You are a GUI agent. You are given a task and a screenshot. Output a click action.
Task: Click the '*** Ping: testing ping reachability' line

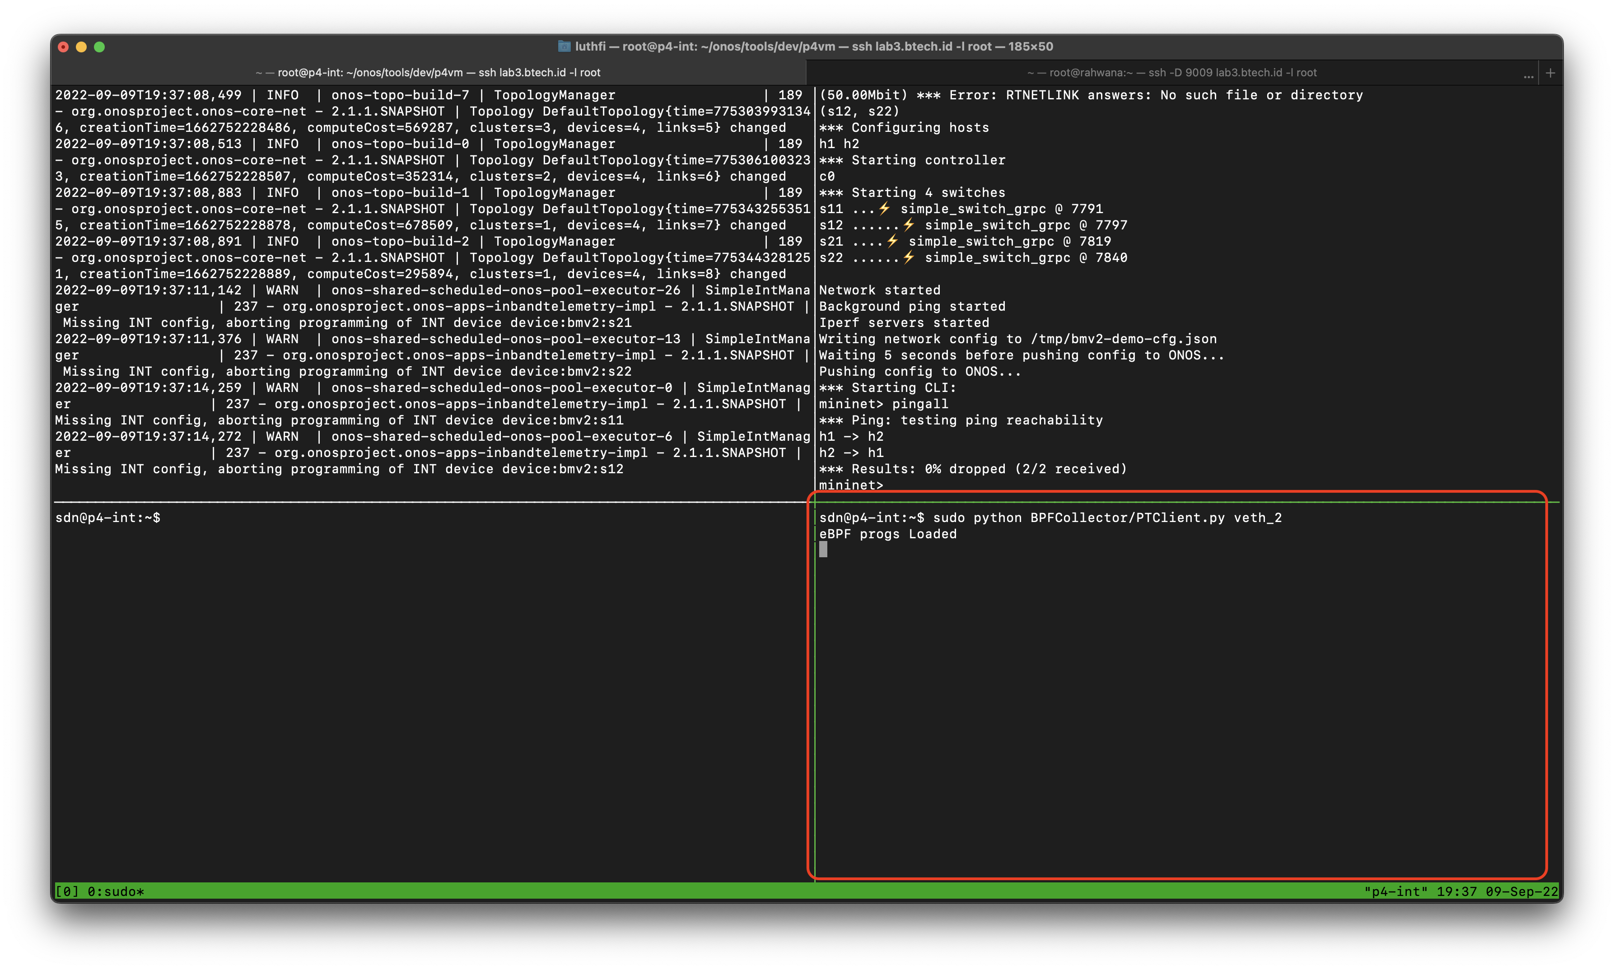coord(961,420)
